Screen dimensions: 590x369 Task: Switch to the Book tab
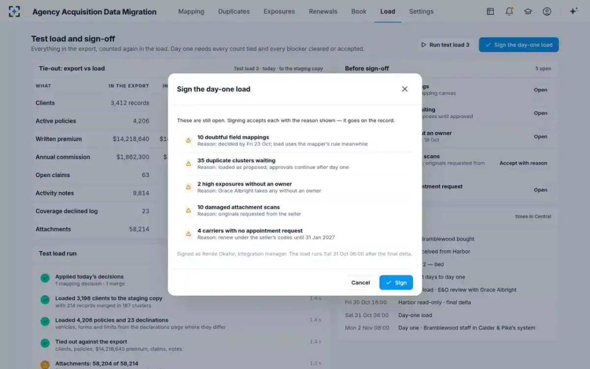pyautogui.click(x=359, y=11)
